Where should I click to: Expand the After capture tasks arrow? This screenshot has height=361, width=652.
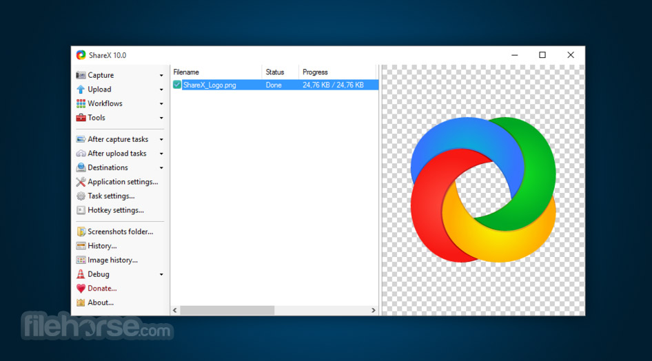click(161, 140)
